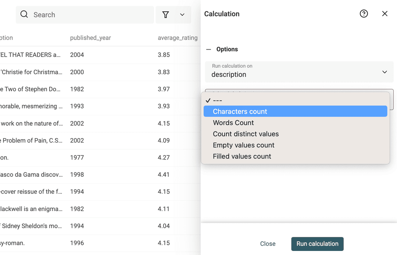
Task: Expand the chevron next to the filter icon
Action: pyautogui.click(x=182, y=14)
